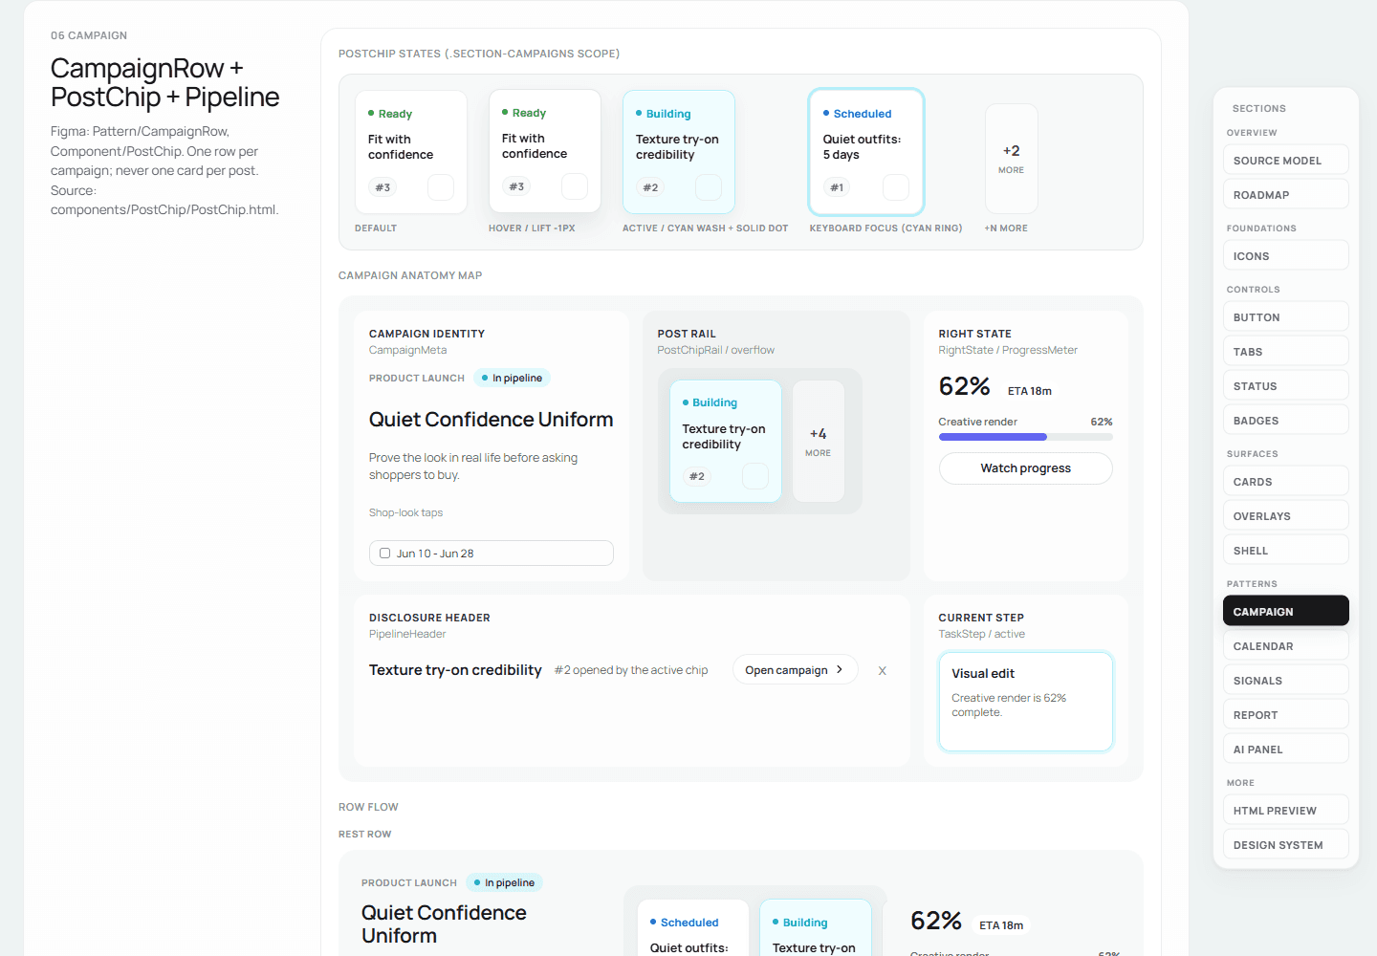
Task: Click the 'CampaignRow + PostChip + Pipeline' heading
Action: pos(164,82)
